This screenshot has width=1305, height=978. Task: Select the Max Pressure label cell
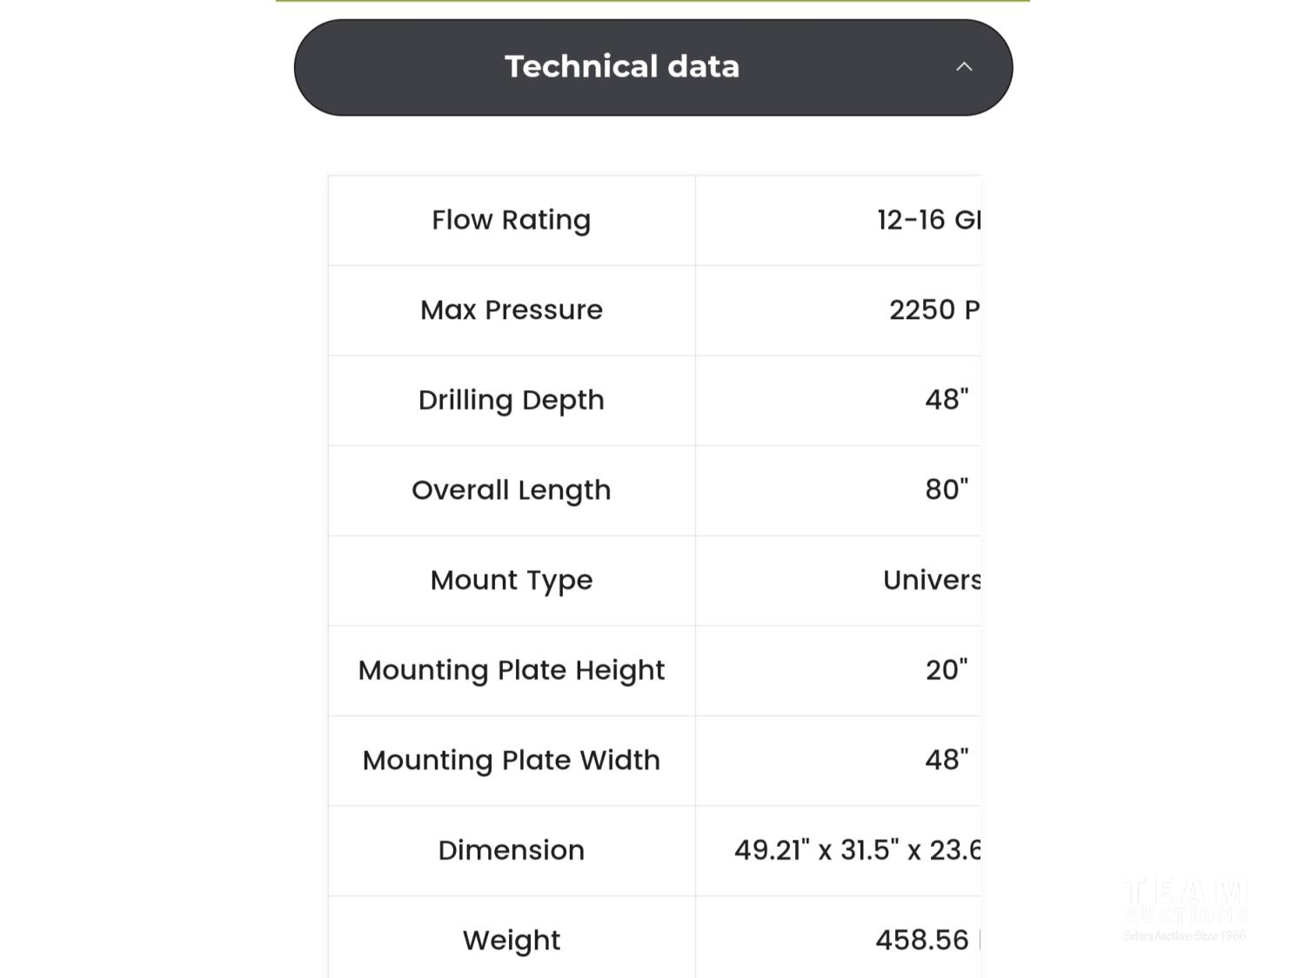click(512, 310)
